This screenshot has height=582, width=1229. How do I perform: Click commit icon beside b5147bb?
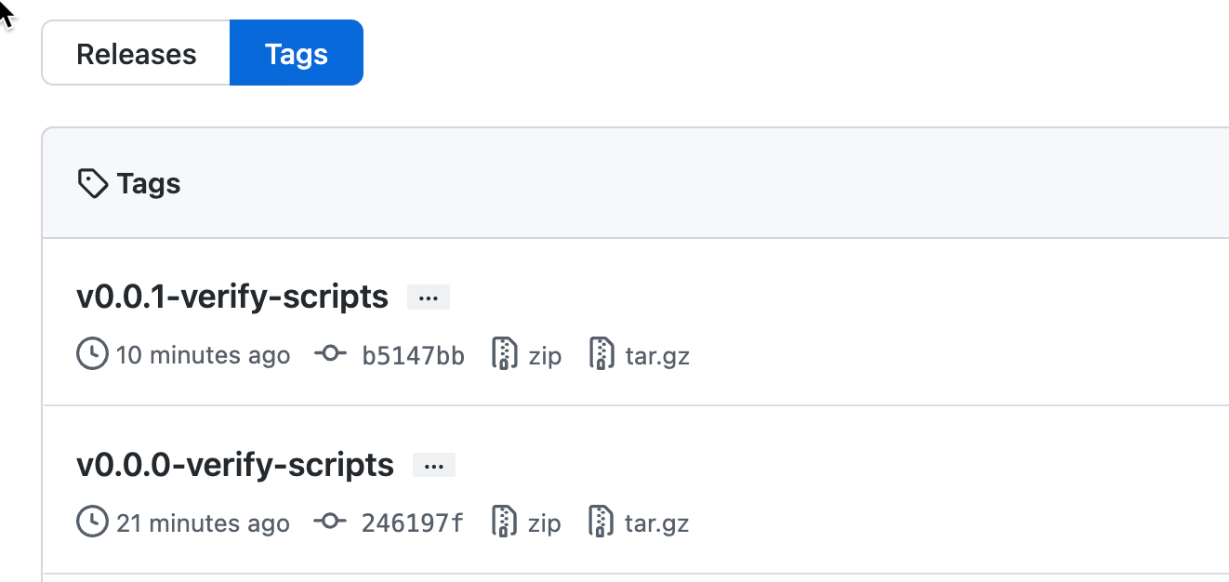[x=329, y=354]
